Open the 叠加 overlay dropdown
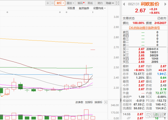The image size is (168, 120). (x=70, y=3)
